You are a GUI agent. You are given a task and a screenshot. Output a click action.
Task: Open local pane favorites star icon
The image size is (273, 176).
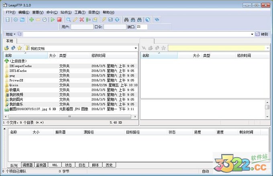(20, 48)
